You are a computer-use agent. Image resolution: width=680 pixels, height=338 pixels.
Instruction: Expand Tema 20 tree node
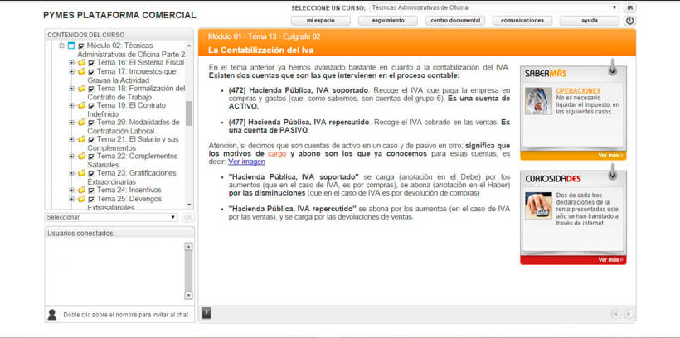click(71, 123)
